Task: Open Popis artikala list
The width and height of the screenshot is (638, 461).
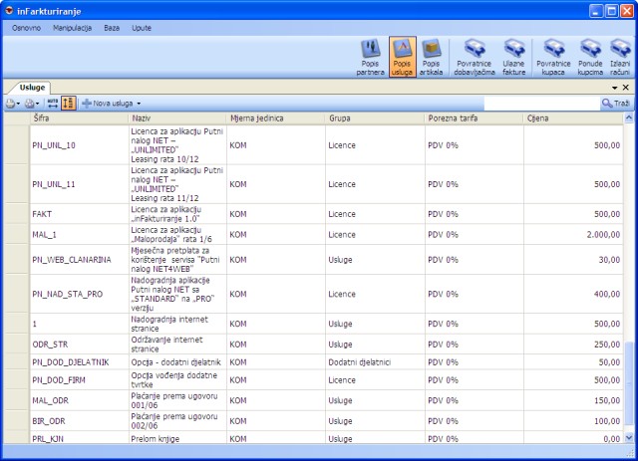Action: tap(431, 57)
